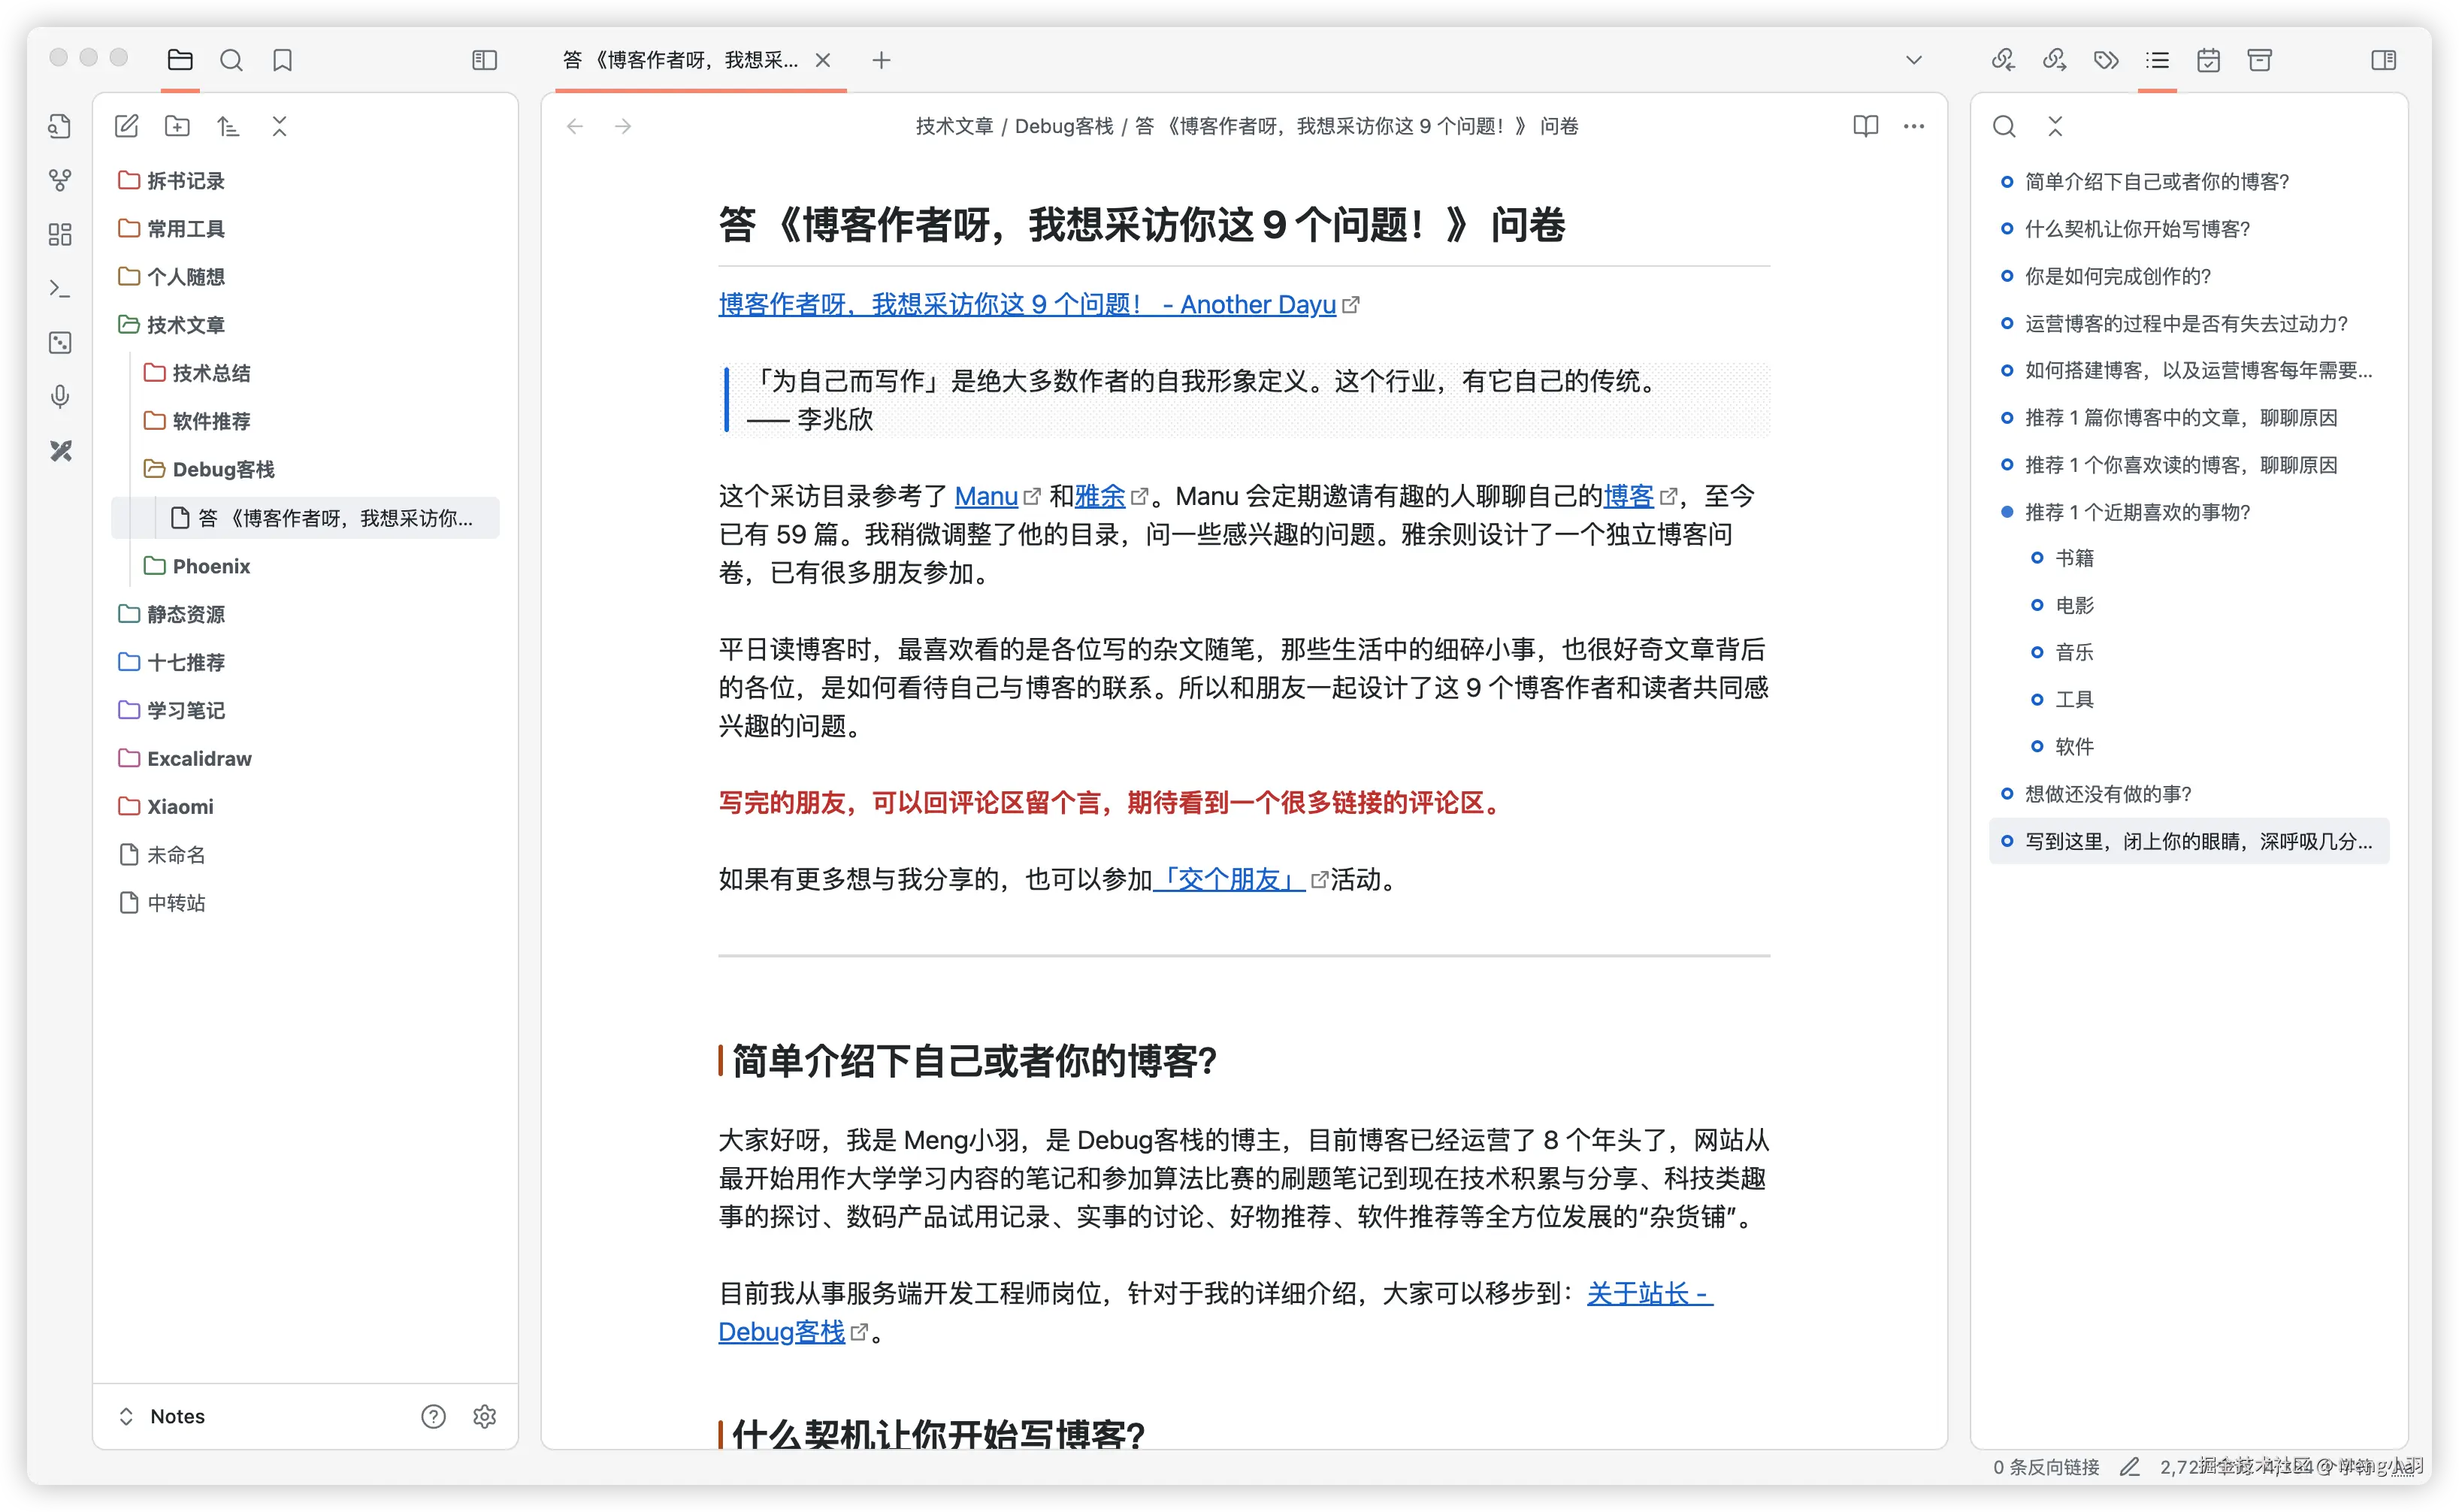Collapse the 技术文章 folder
The height and width of the screenshot is (1512, 2459).
(x=185, y=325)
